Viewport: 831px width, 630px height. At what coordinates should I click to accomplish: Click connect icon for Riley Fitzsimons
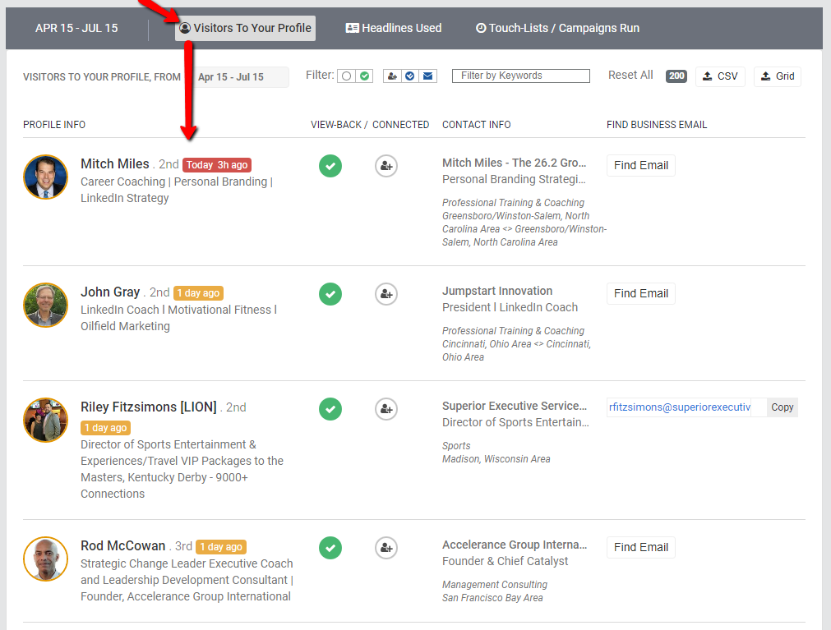coord(386,408)
